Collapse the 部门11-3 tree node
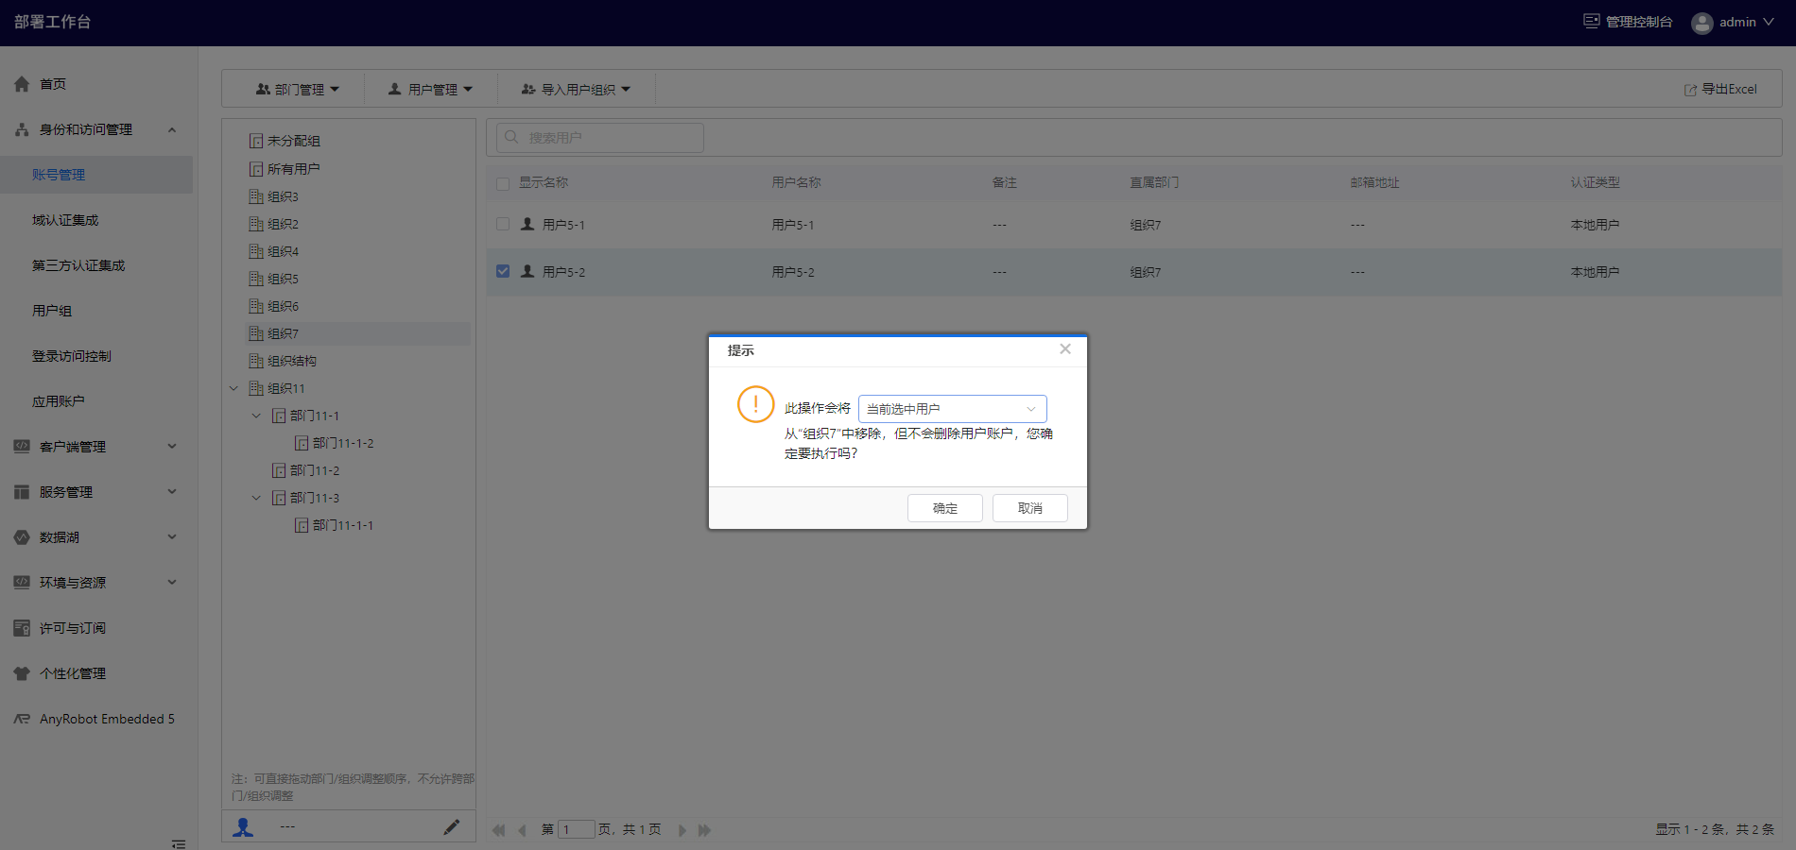The width and height of the screenshot is (1796, 850). pos(256,498)
